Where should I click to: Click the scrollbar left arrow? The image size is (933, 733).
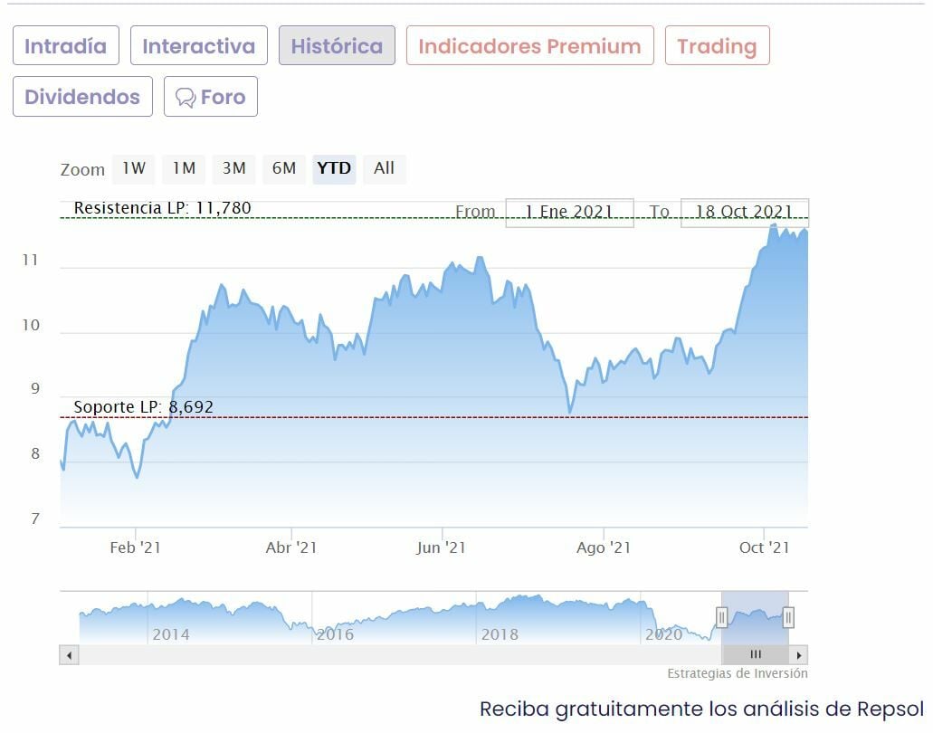pos(69,654)
